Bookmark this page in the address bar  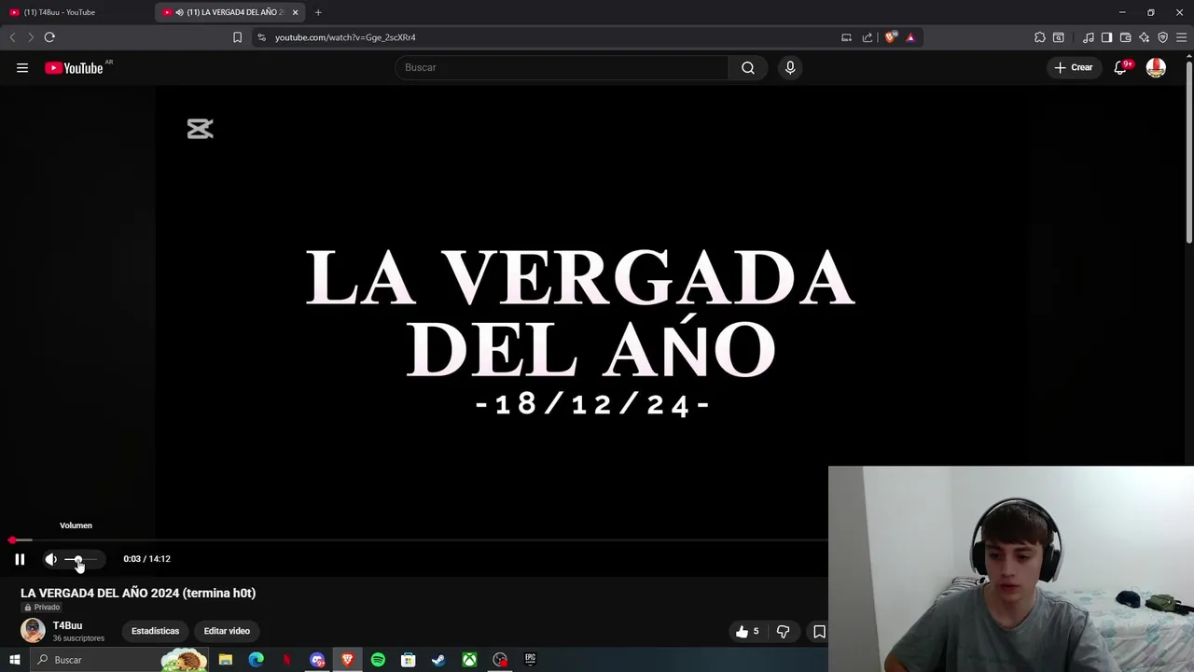[x=237, y=37]
